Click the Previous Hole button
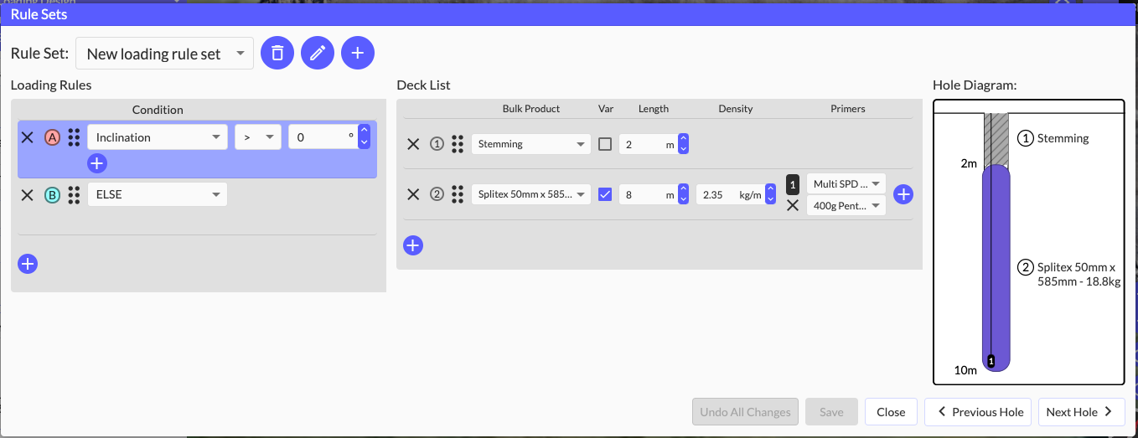The image size is (1138, 438). (x=978, y=412)
